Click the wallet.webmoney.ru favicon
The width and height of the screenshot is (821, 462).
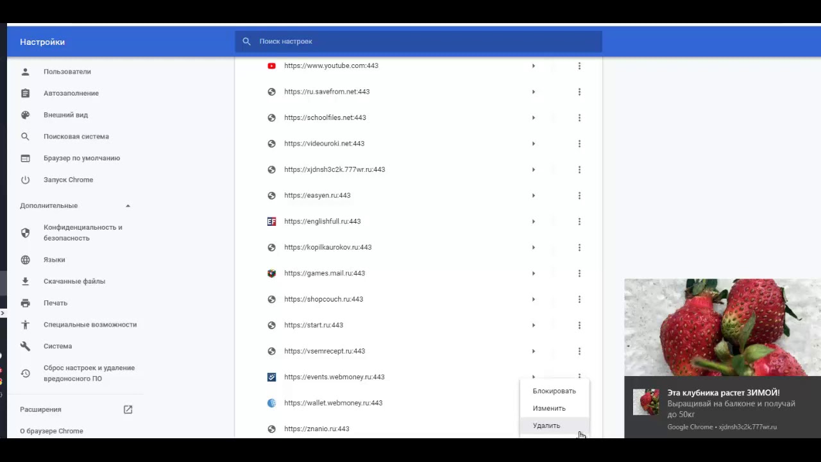click(x=271, y=403)
